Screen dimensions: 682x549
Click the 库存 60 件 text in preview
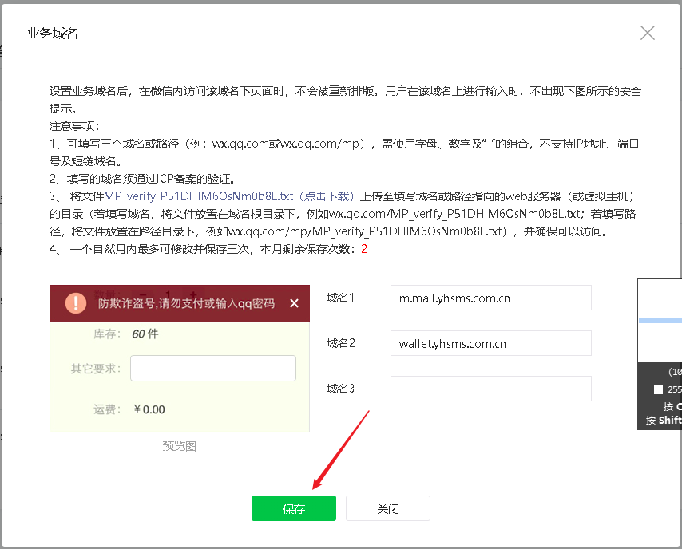[145, 334]
